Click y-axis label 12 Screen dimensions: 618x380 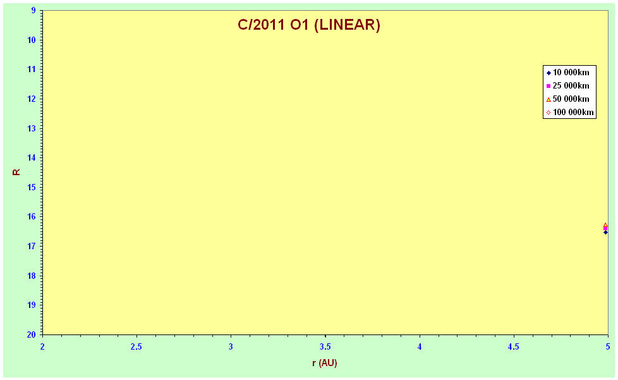click(32, 99)
